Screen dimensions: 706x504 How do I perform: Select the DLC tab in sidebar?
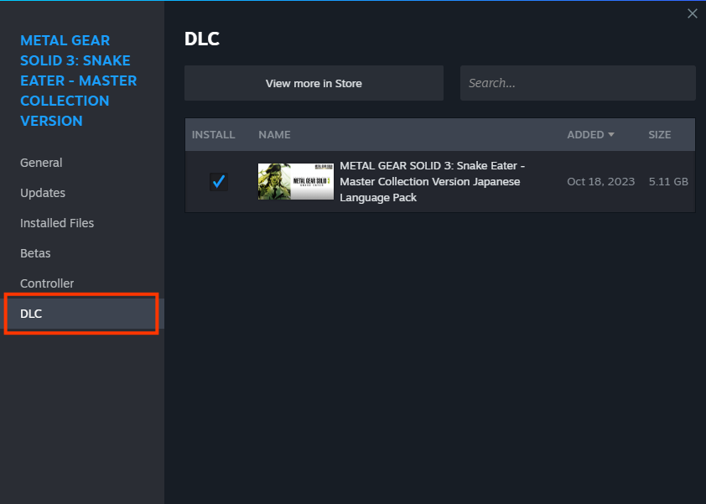[x=82, y=314]
